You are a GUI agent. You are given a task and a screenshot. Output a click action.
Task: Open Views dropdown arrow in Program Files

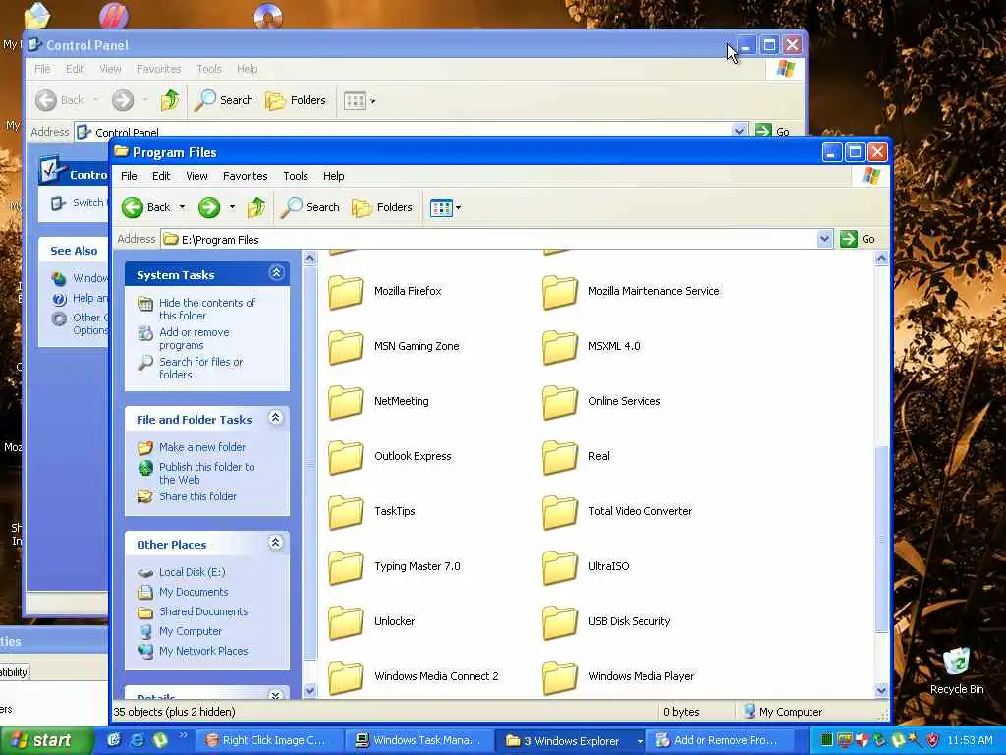tap(458, 208)
